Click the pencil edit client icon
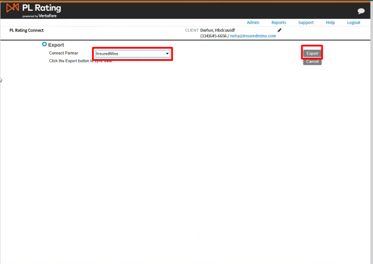This screenshot has width=373, height=264. coord(279,30)
